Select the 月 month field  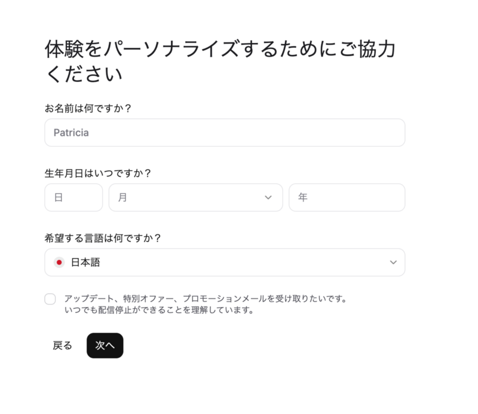[x=196, y=197]
